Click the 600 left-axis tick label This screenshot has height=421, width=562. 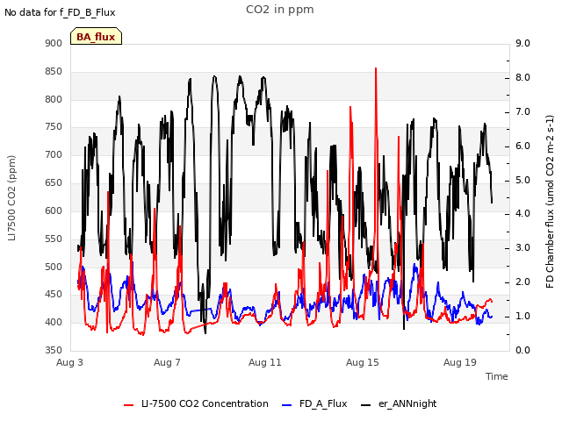coord(54,210)
